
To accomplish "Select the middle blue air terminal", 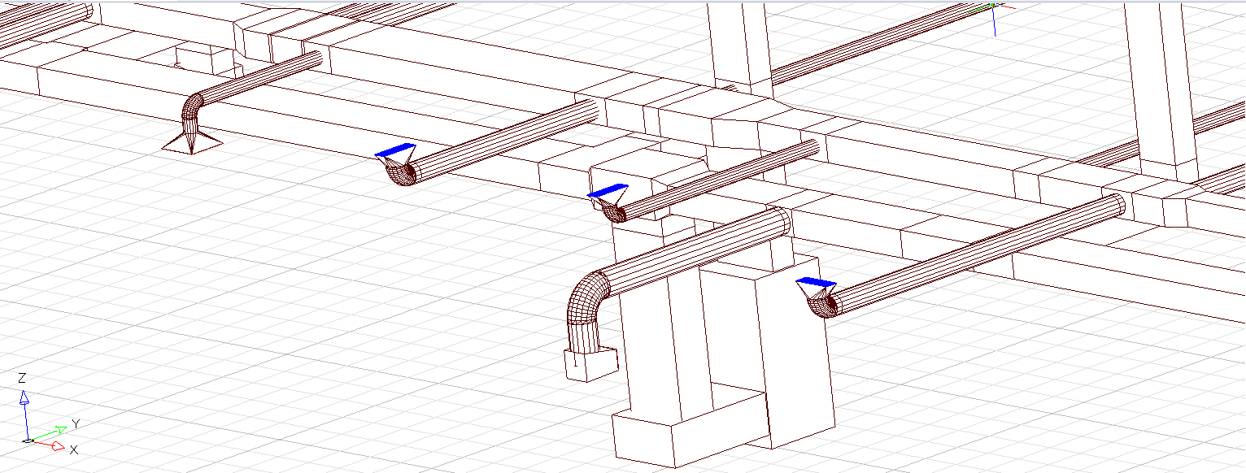I will pyautogui.click(x=607, y=192).
